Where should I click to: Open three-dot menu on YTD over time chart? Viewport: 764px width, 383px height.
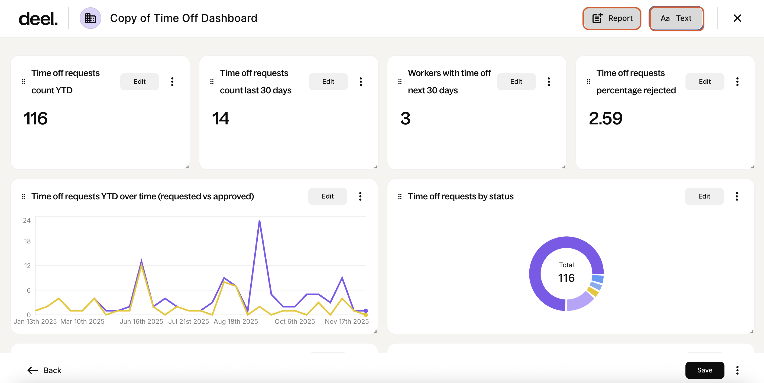coord(360,196)
